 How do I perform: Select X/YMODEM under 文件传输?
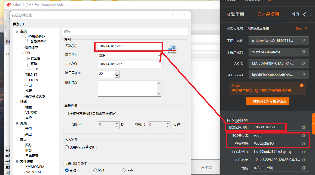point(35,167)
